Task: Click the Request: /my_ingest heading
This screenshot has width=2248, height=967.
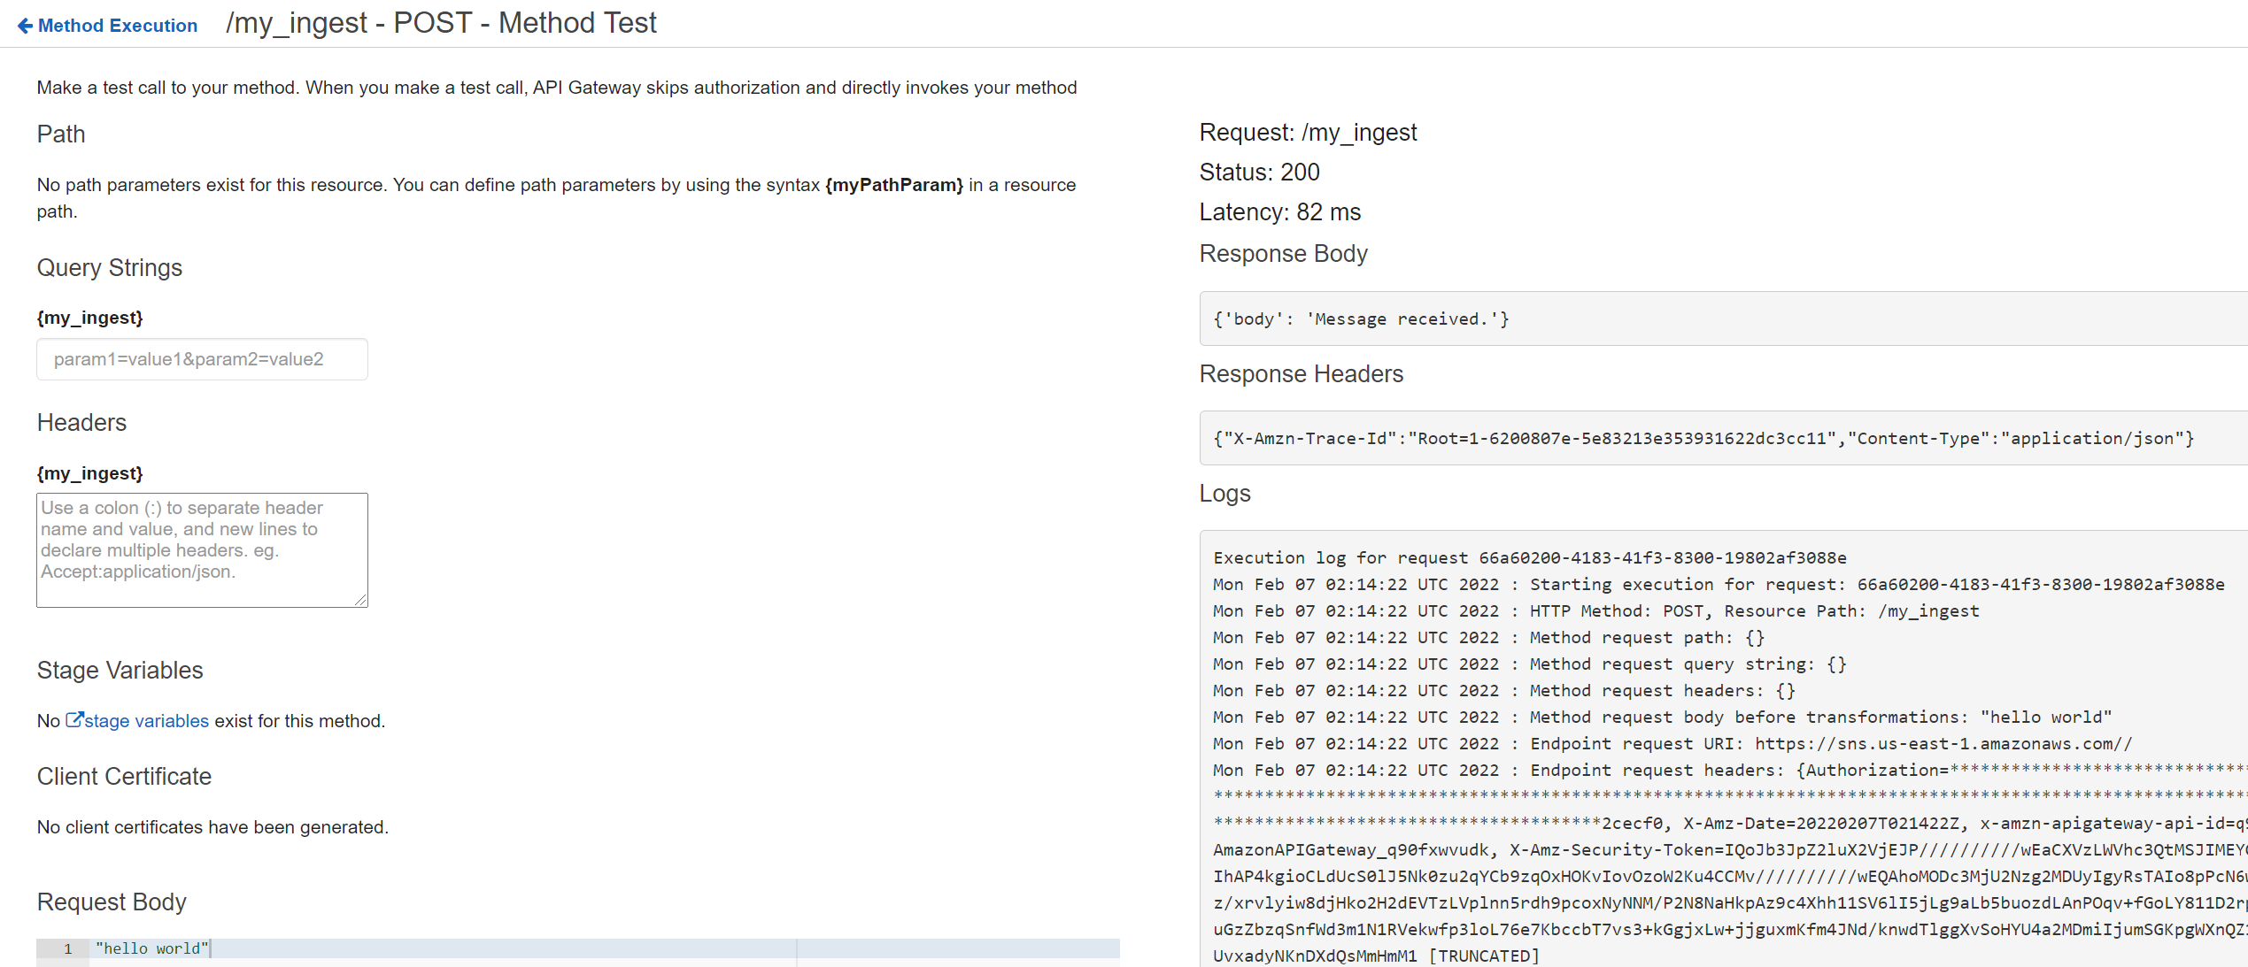Action: tap(1307, 133)
